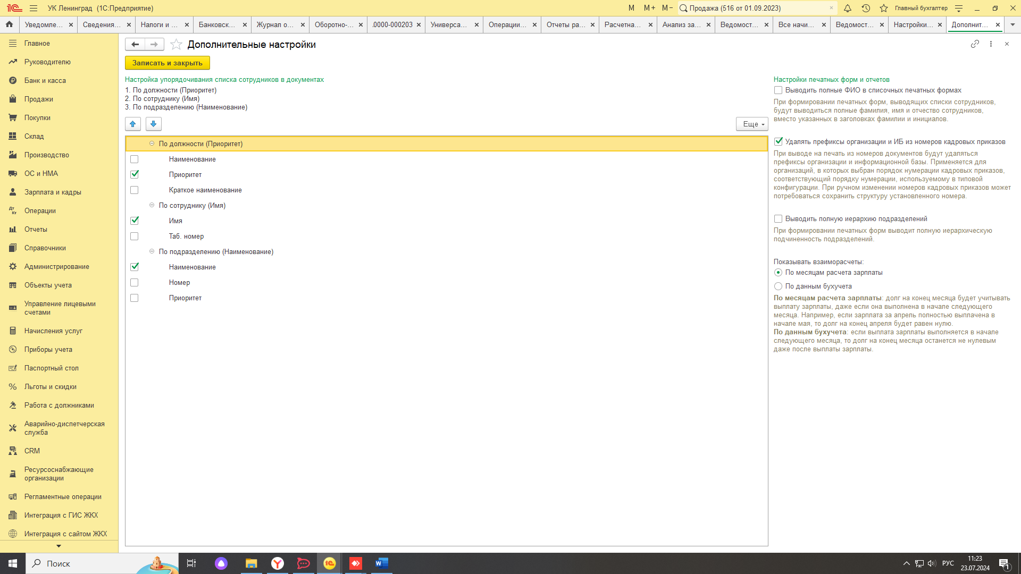This screenshot has width=1021, height=574.
Task: Click the search field in top bar
Action: pyautogui.click(x=755, y=8)
